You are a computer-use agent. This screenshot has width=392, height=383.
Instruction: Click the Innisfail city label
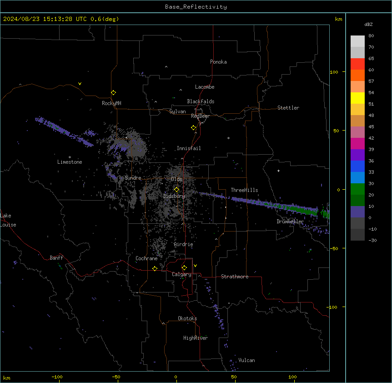coord(189,148)
